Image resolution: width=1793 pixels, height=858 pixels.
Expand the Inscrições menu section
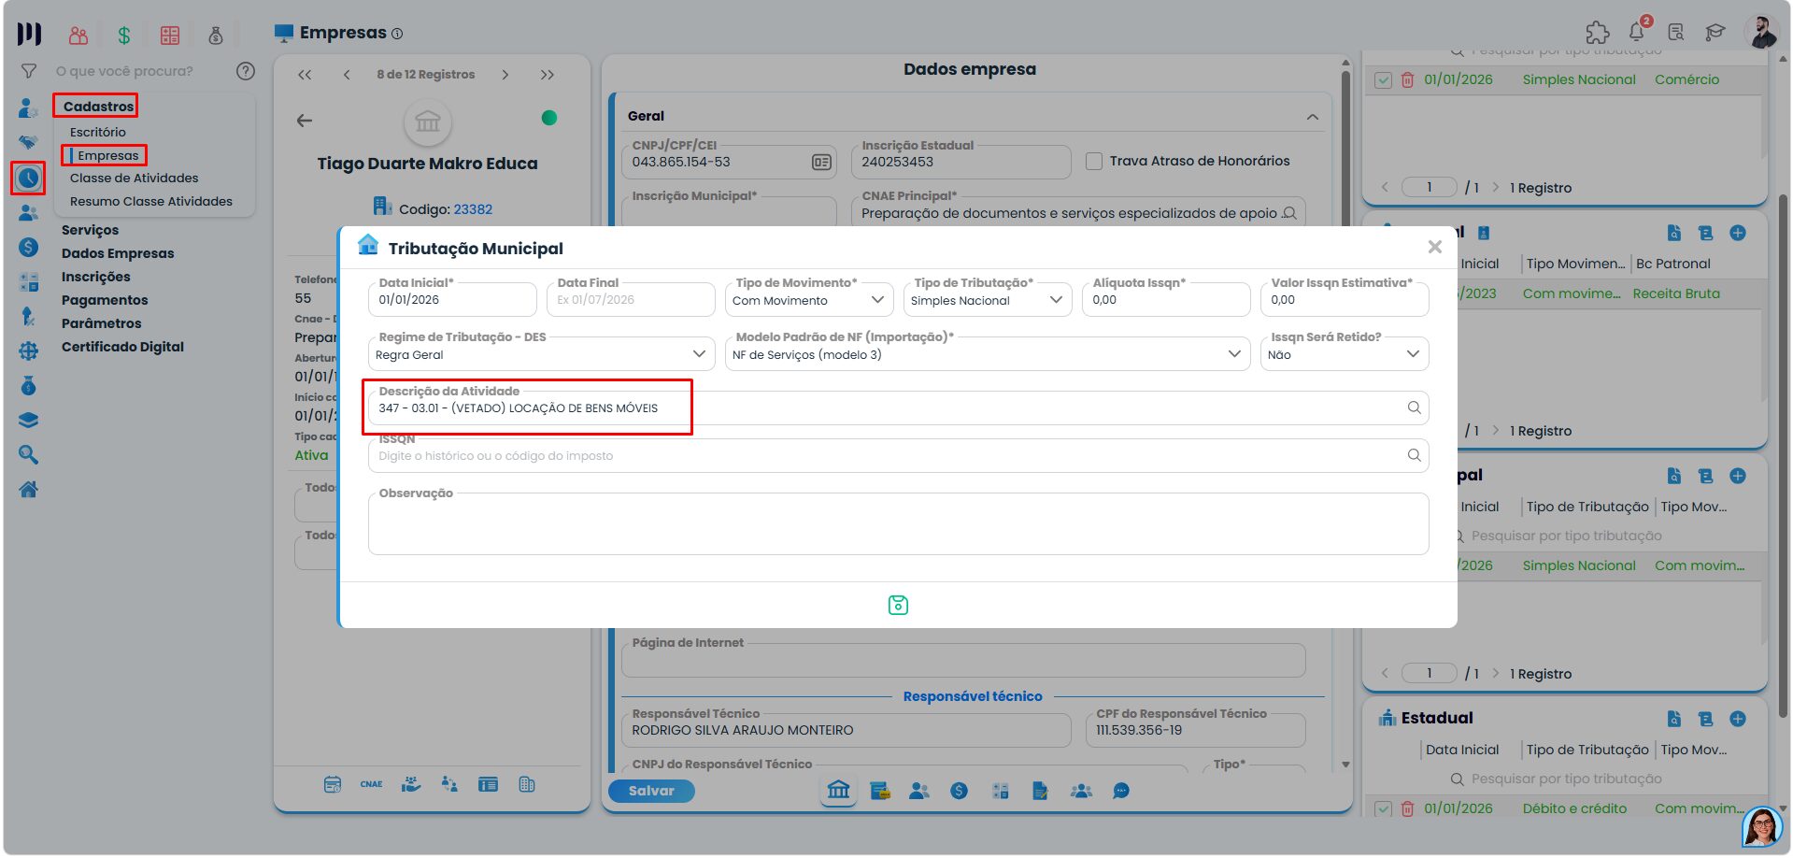(x=95, y=277)
